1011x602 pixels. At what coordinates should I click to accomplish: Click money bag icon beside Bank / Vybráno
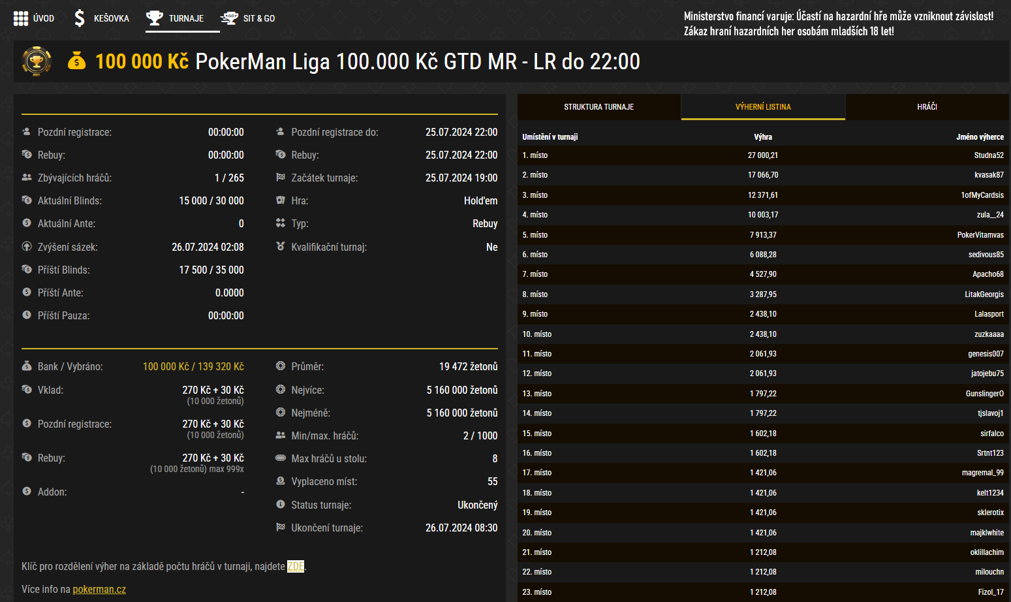pos(27,366)
